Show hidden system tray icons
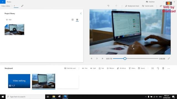Image resolution: width=177 pixels, height=99 pixels. click(146, 97)
